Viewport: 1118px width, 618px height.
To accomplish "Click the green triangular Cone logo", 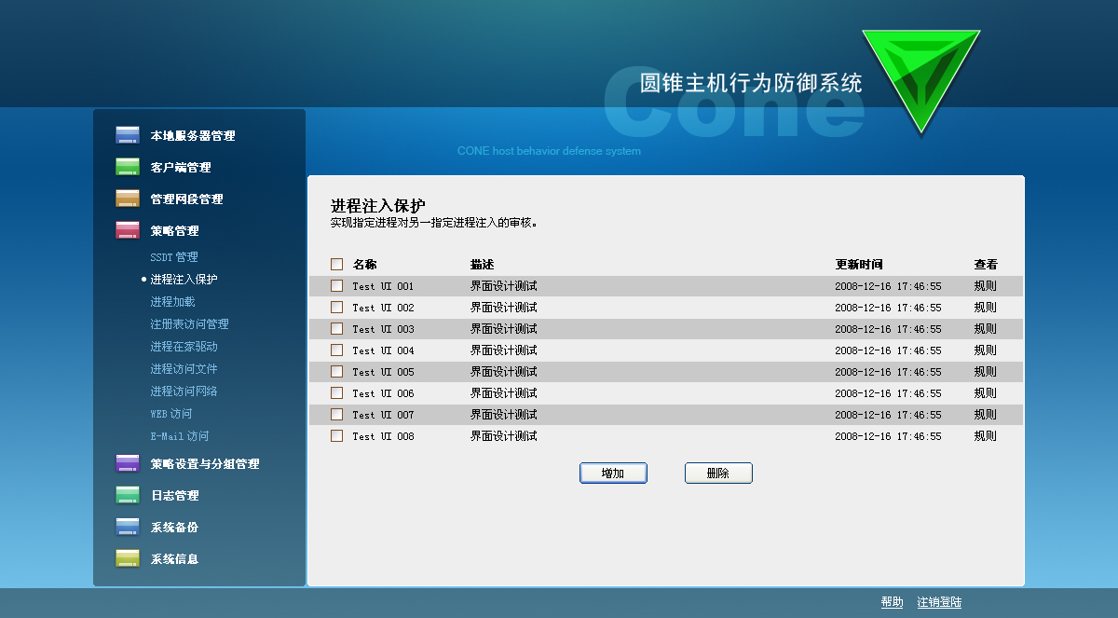I will pos(920,76).
